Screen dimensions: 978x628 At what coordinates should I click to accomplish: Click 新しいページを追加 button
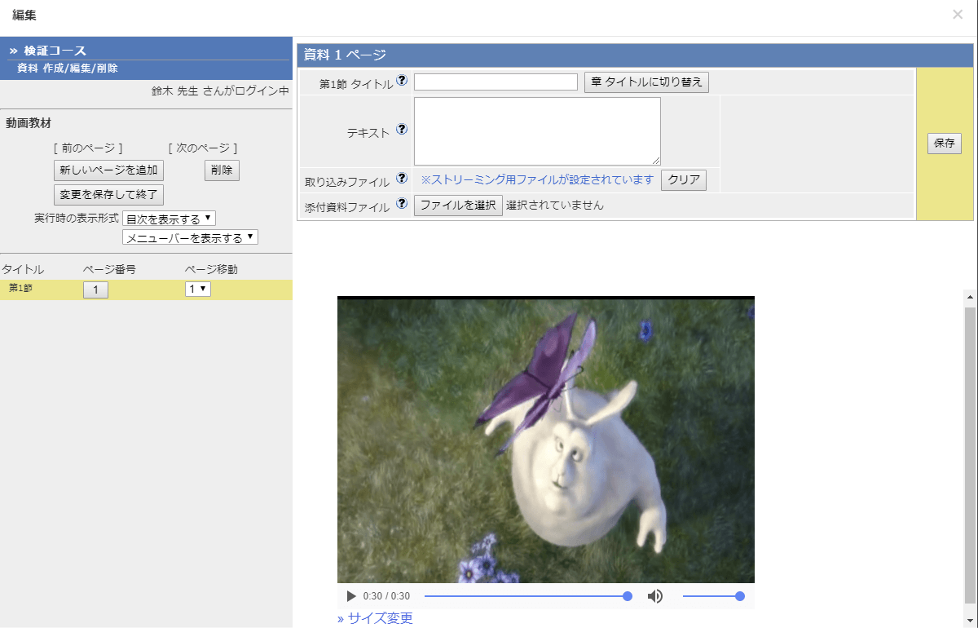point(108,170)
